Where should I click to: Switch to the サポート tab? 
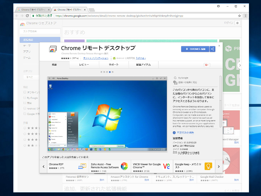tap(114, 65)
